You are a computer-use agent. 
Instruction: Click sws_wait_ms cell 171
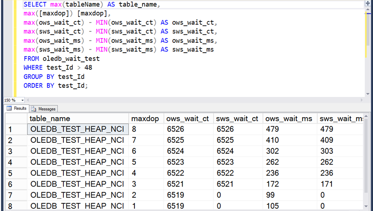point(340,184)
